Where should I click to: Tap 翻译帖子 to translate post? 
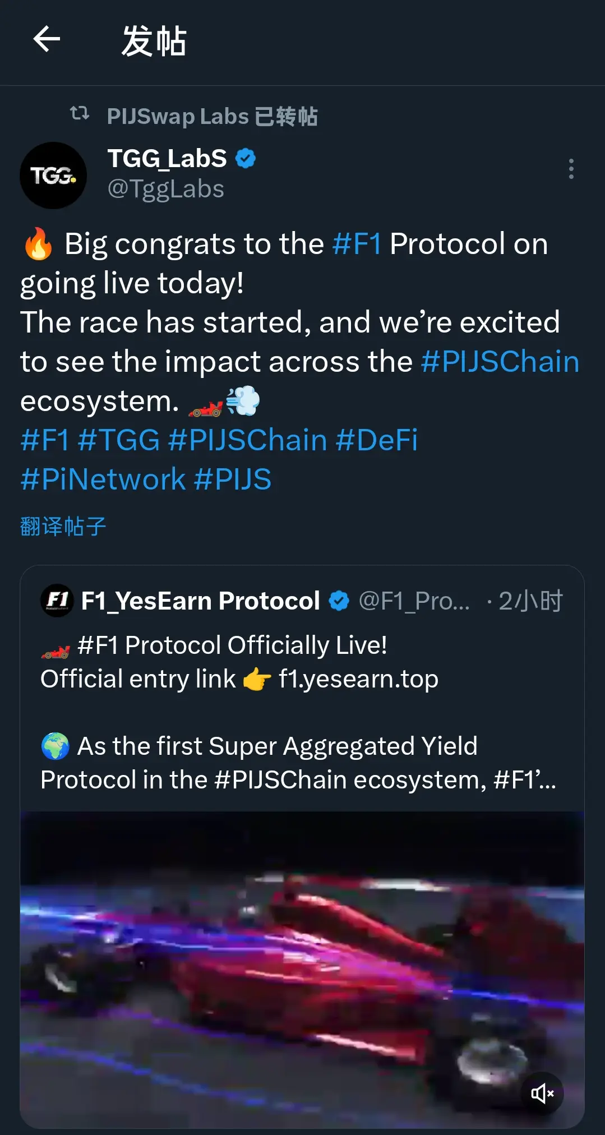(x=63, y=527)
